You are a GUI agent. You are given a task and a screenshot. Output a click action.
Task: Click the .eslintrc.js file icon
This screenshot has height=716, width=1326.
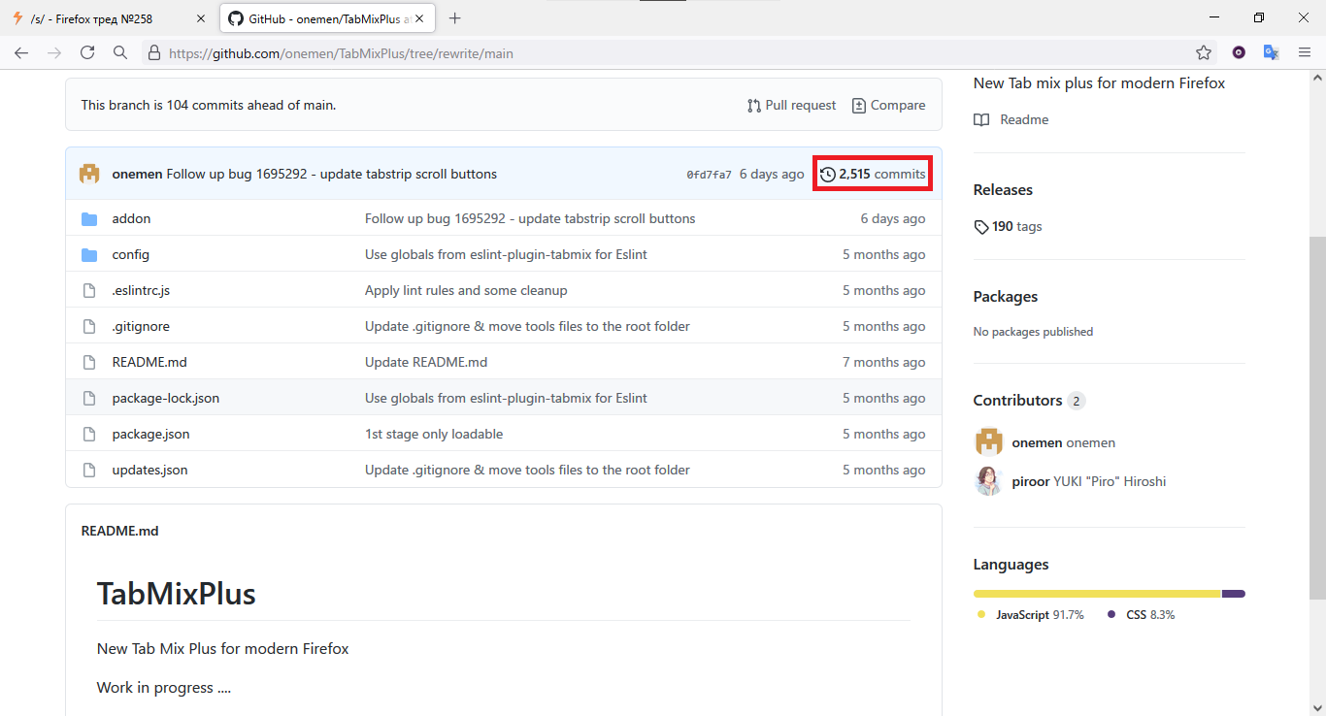tap(89, 290)
